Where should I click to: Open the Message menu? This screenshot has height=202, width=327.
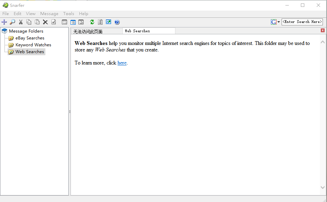pos(49,14)
